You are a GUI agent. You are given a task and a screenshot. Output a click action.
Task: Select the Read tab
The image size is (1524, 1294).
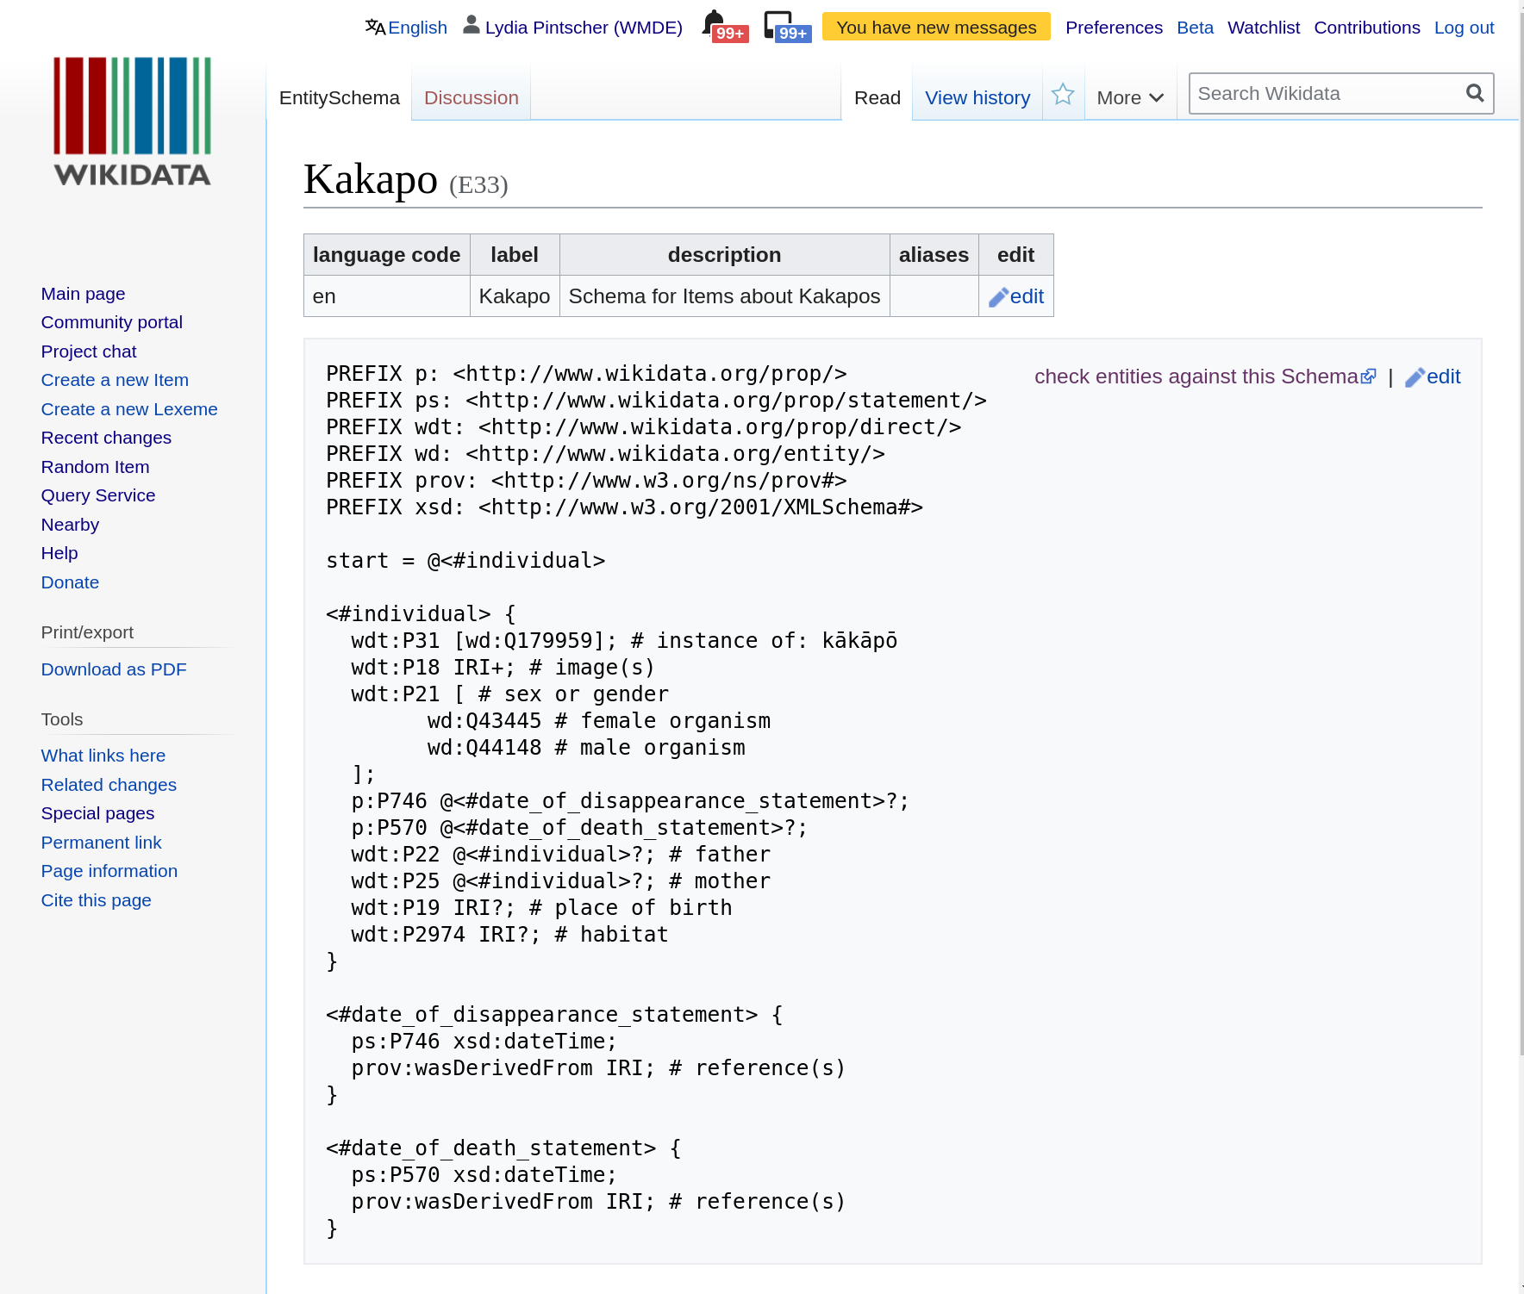tap(878, 97)
